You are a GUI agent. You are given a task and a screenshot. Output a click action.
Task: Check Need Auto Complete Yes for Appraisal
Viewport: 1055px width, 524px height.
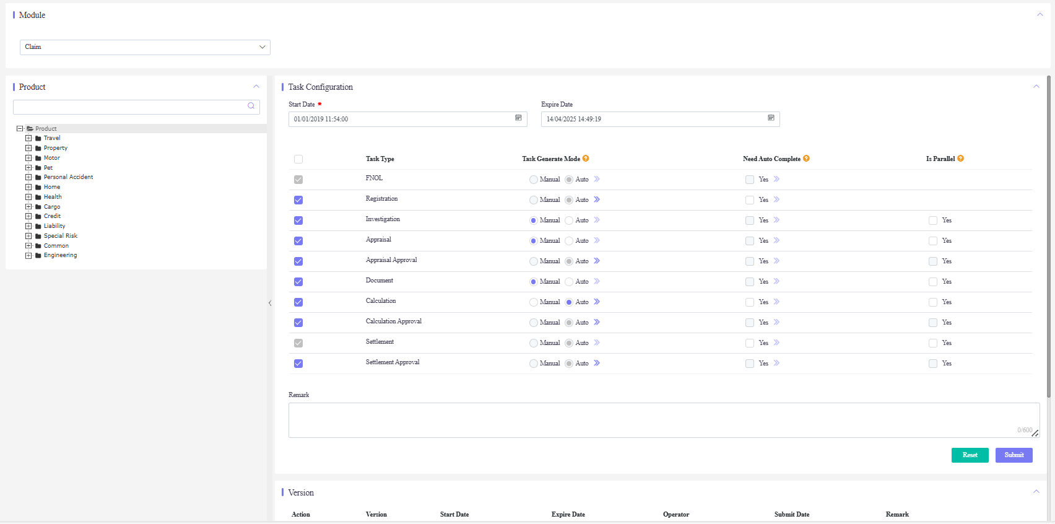[x=750, y=241]
